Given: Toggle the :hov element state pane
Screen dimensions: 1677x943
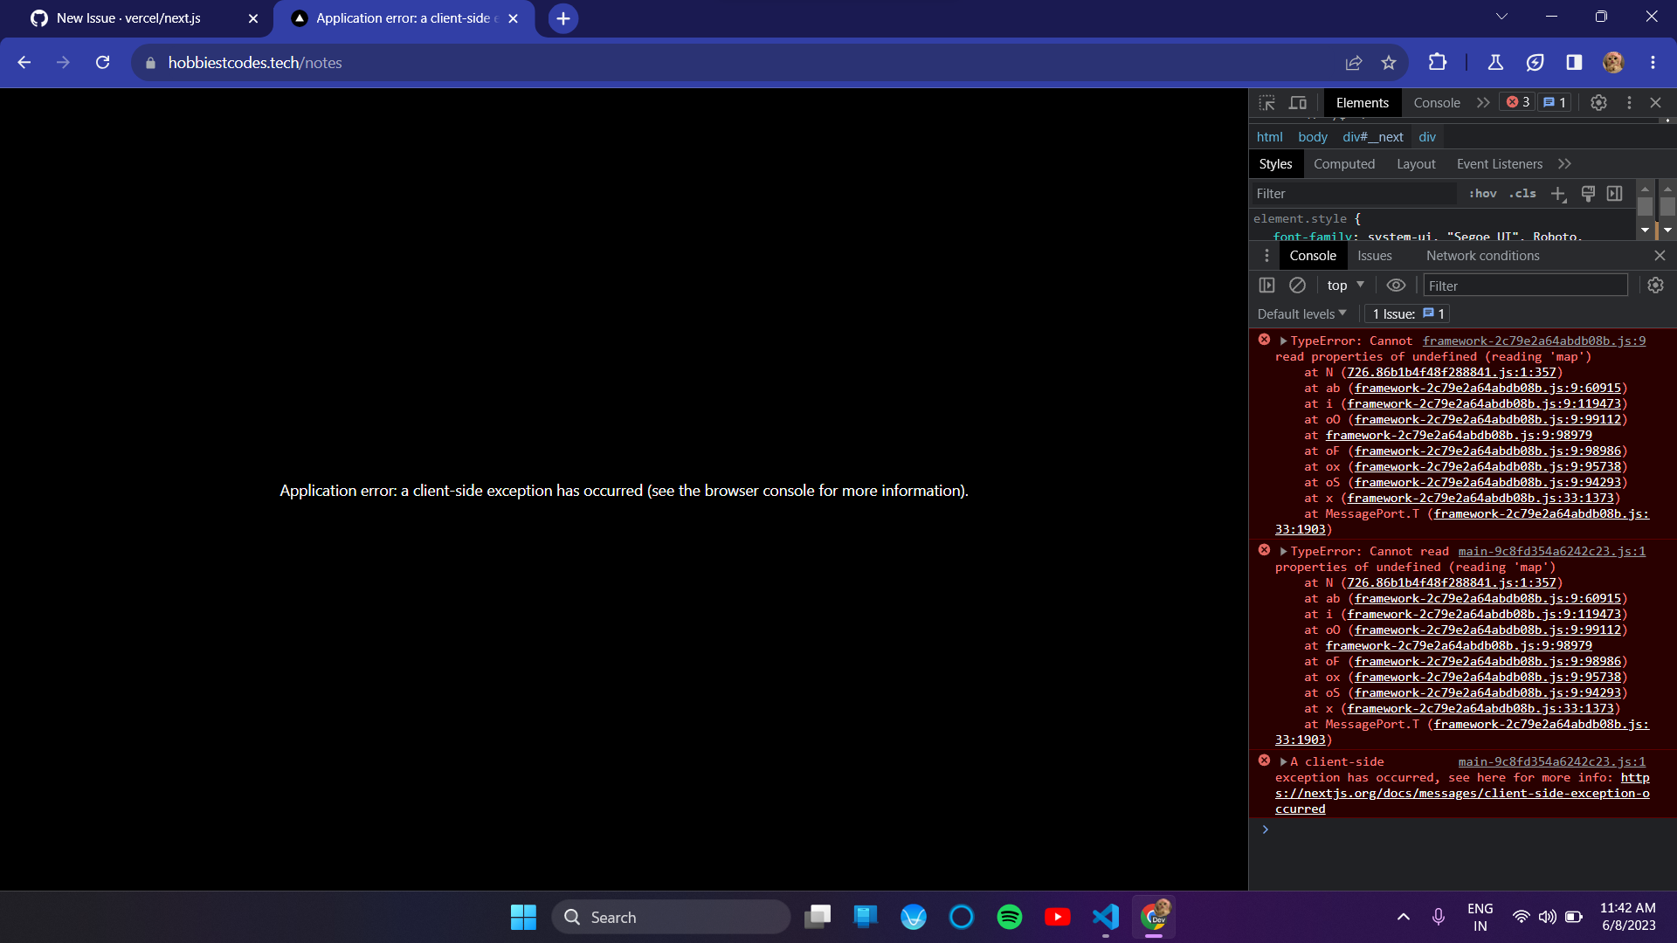Looking at the screenshot, I should pyautogui.click(x=1483, y=194).
